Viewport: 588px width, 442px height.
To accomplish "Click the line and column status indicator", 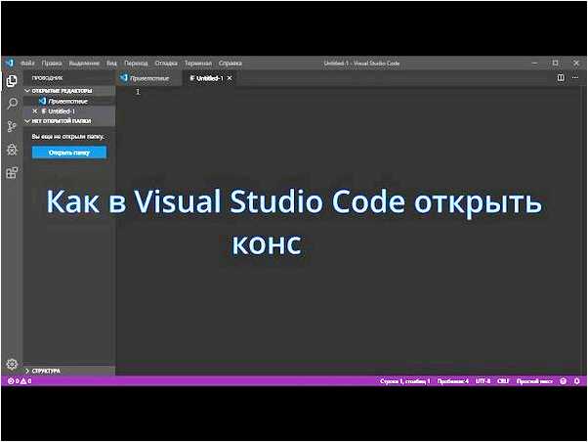I will [x=404, y=381].
